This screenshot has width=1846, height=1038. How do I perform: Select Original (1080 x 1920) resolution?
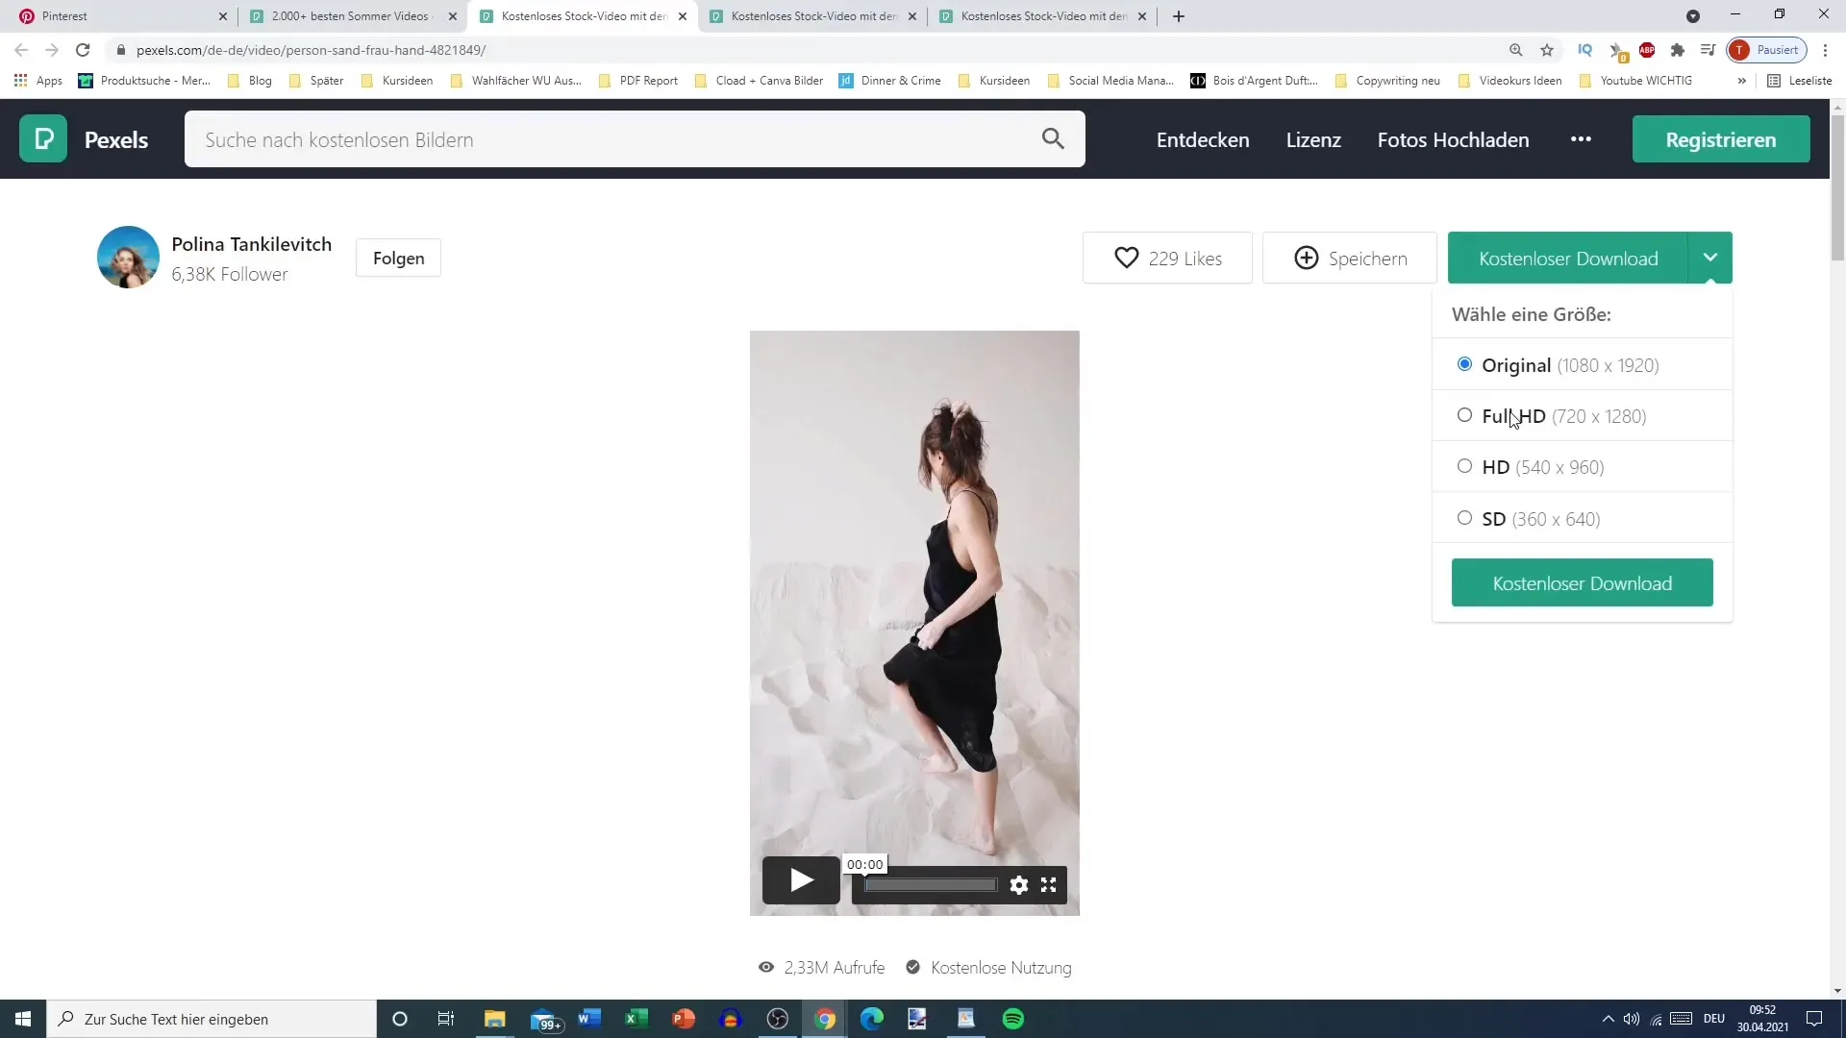click(x=1464, y=363)
